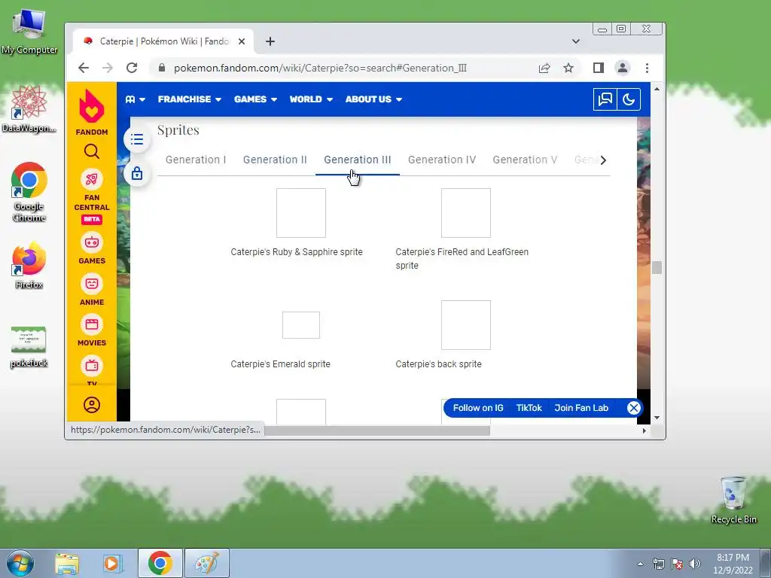Open Fandom user account icon
This screenshot has width=771, height=578.
click(92, 405)
